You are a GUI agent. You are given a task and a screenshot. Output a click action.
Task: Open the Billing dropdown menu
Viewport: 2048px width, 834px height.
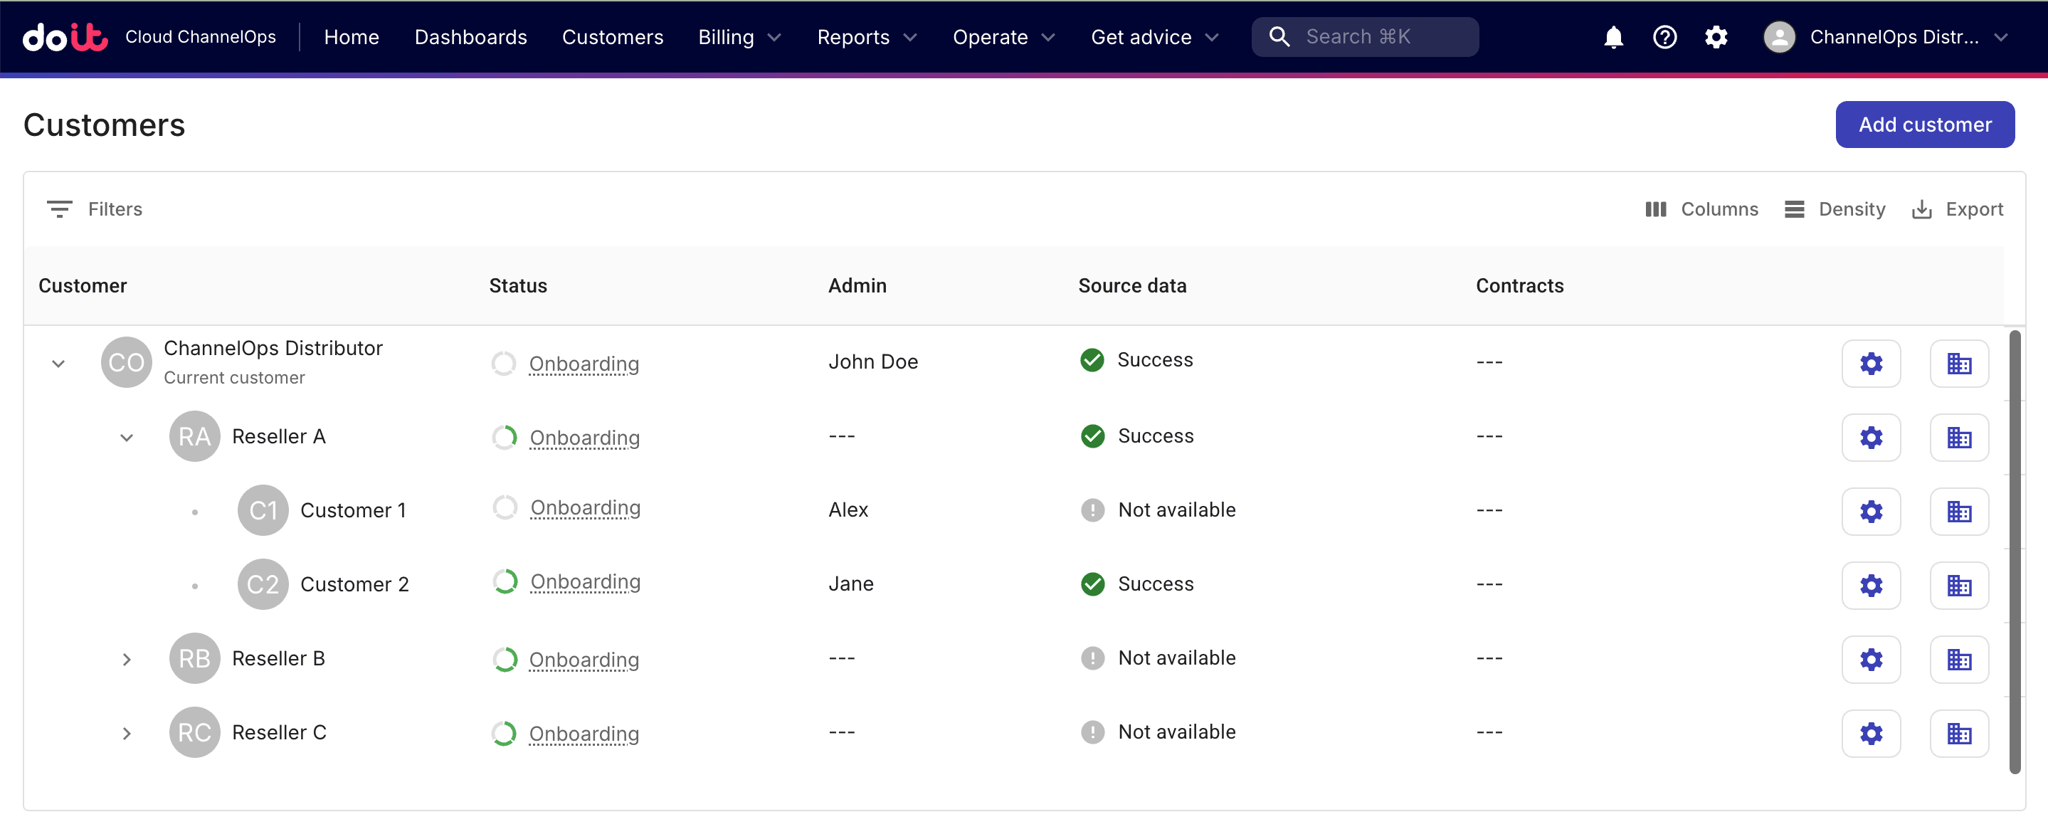click(x=738, y=36)
